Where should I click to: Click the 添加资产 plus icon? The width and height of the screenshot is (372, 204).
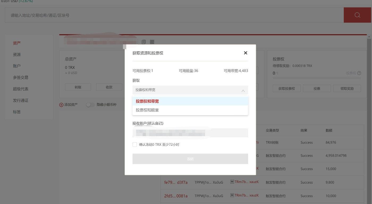coord(61,105)
